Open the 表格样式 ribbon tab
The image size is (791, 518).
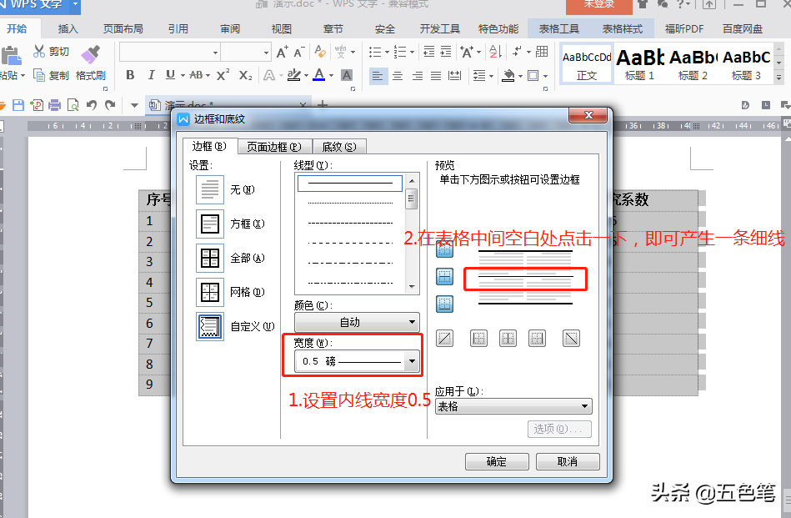[623, 29]
